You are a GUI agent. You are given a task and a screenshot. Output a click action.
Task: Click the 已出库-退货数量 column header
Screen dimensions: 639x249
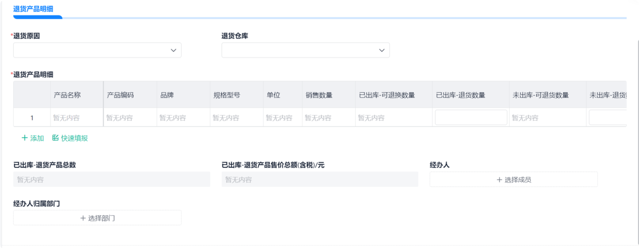[471, 95]
